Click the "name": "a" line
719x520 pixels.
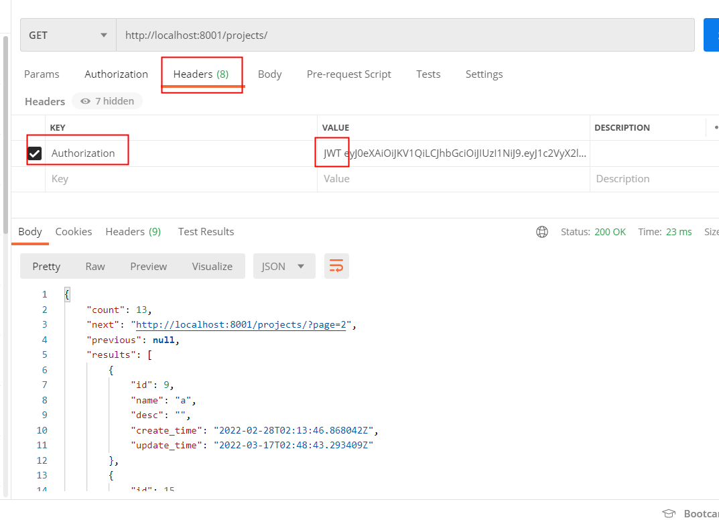pos(164,400)
